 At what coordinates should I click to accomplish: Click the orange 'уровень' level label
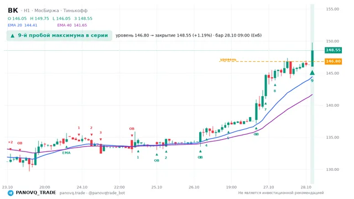pyautogui.click(x=228, y=59)
